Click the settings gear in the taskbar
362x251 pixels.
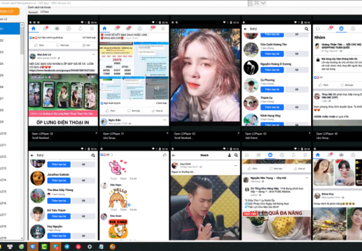(x=90, y=247)
